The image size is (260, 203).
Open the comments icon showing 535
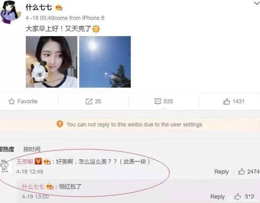[158, 101]
